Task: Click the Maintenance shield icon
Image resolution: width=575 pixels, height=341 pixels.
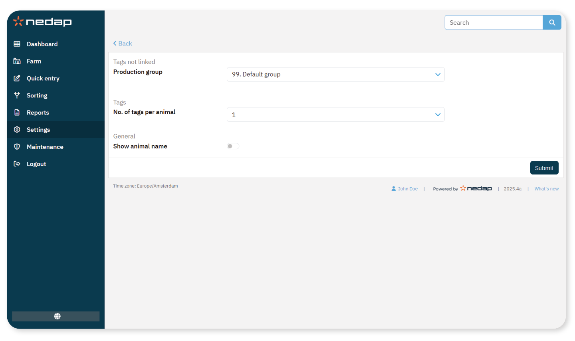Action: click(x=17, y=147)
